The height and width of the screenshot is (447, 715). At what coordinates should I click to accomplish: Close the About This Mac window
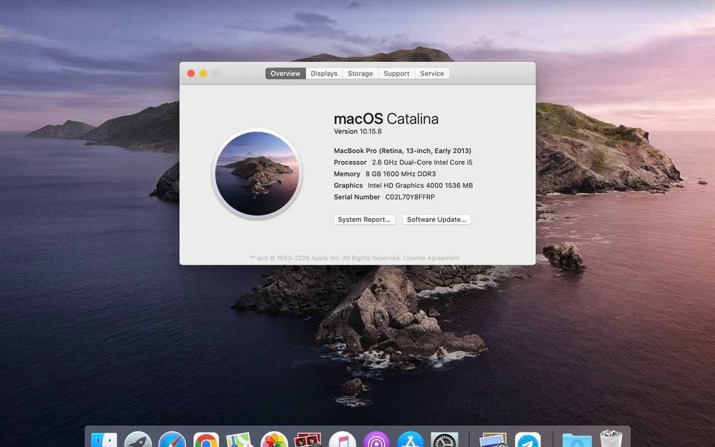point(191,74)
